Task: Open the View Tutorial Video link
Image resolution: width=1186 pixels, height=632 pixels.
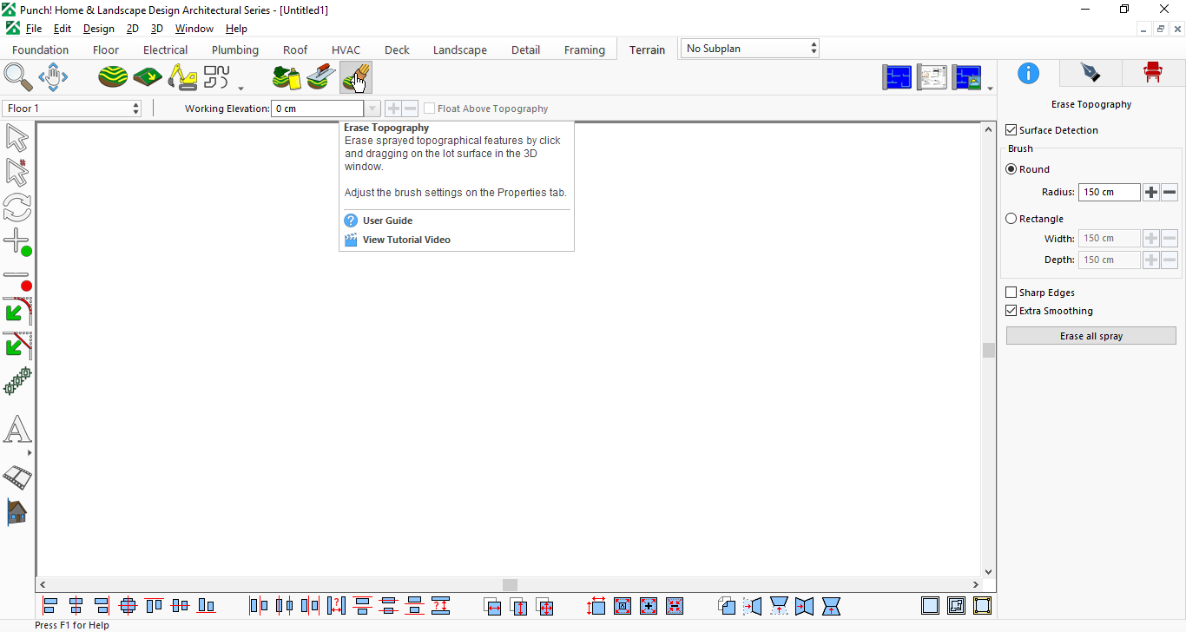Action: tap(406, 240)
